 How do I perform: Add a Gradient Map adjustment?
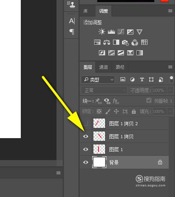[x=140, y=53]
